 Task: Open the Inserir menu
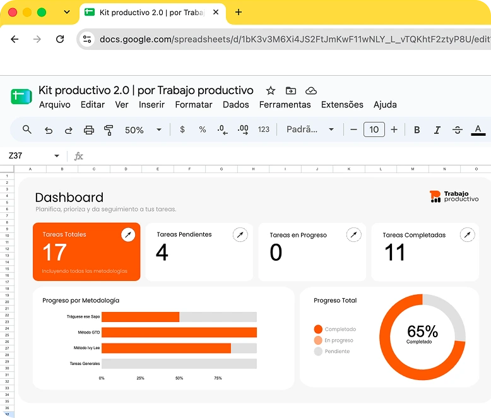pos(152,105)
